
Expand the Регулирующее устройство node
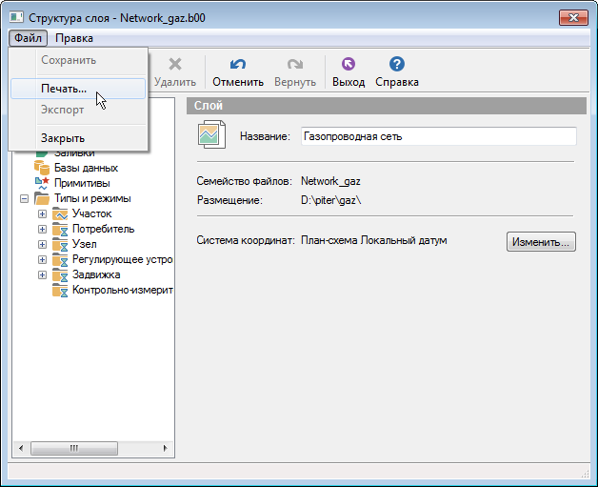(42, 260)
